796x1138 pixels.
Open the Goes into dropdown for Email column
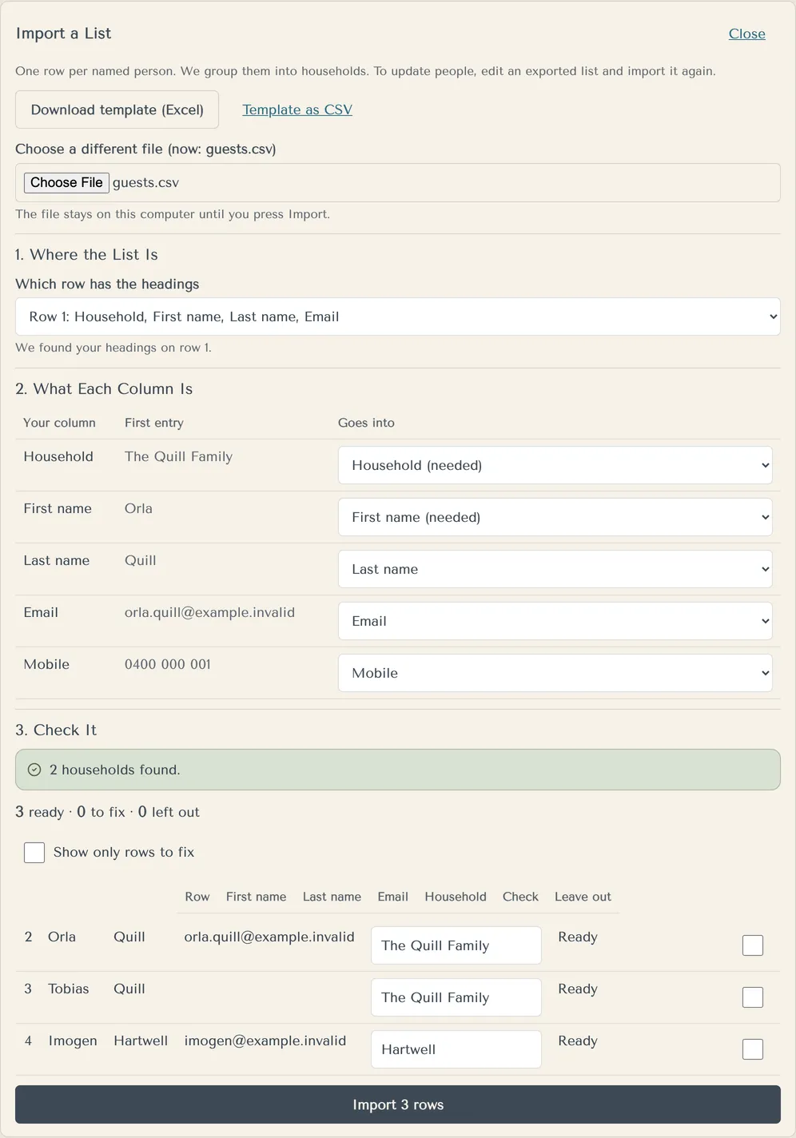coord(555,621)
